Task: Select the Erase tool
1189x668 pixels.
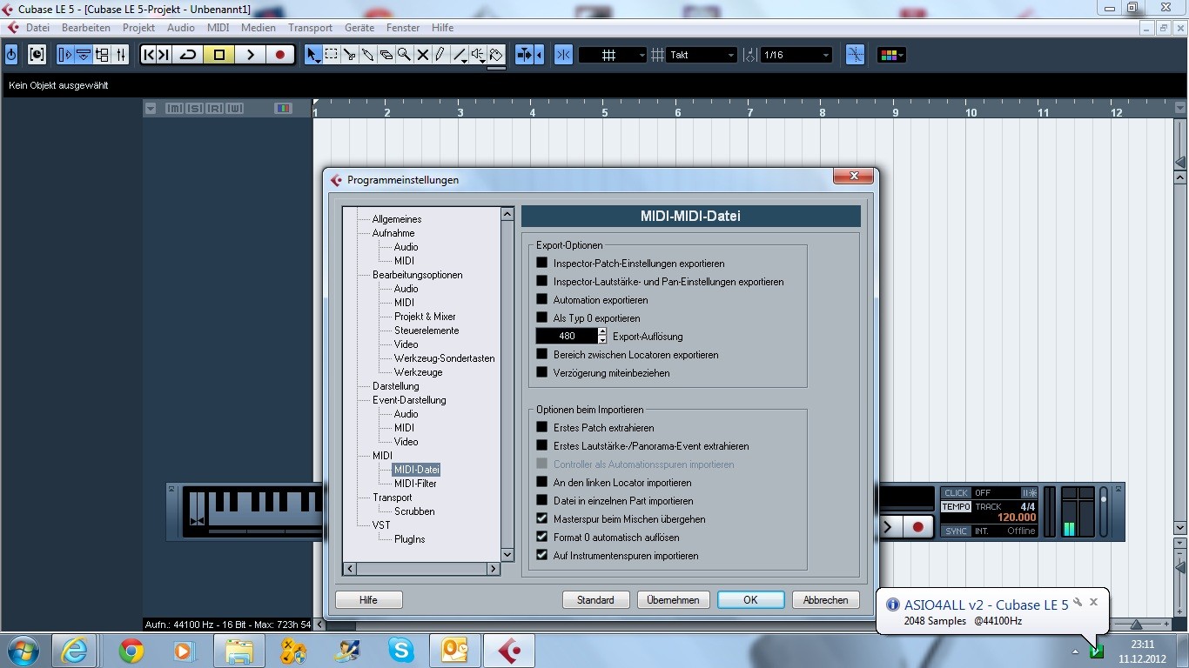Action: click(x=386, y=55)
